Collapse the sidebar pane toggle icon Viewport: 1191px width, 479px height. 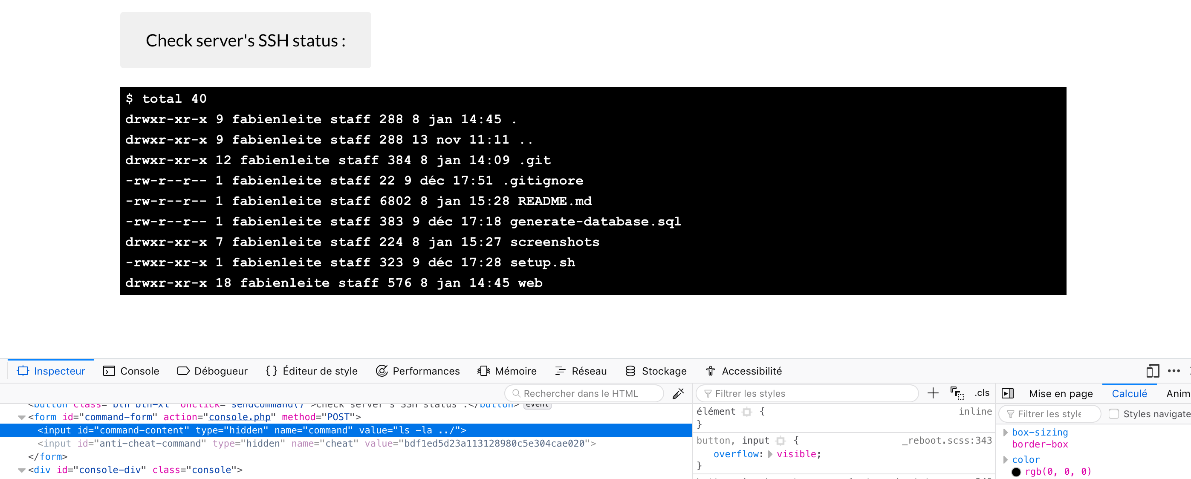[1007, 393]
